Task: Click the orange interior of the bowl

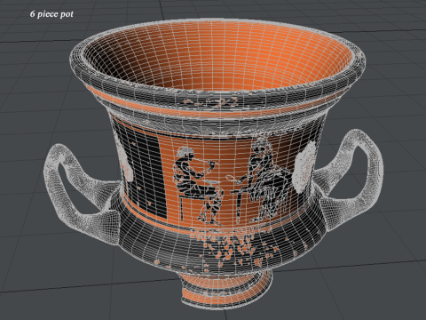Action: (x=219, y=56)
